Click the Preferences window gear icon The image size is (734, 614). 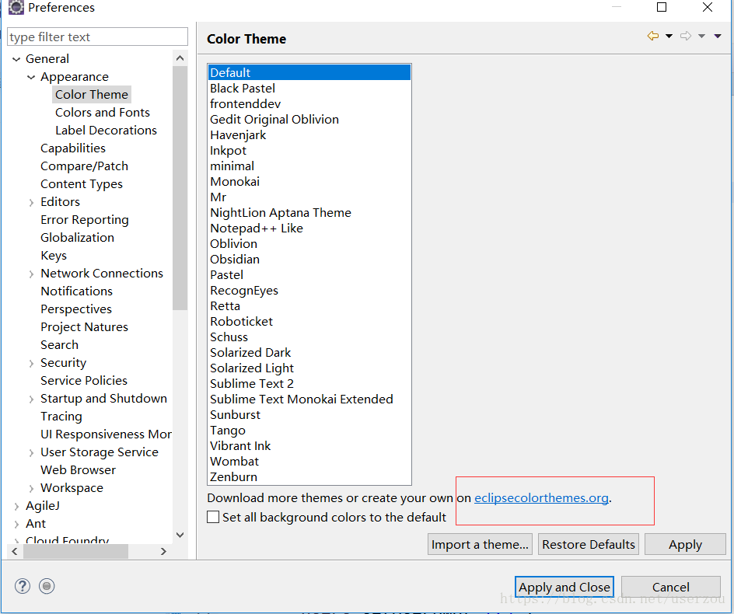16,8
